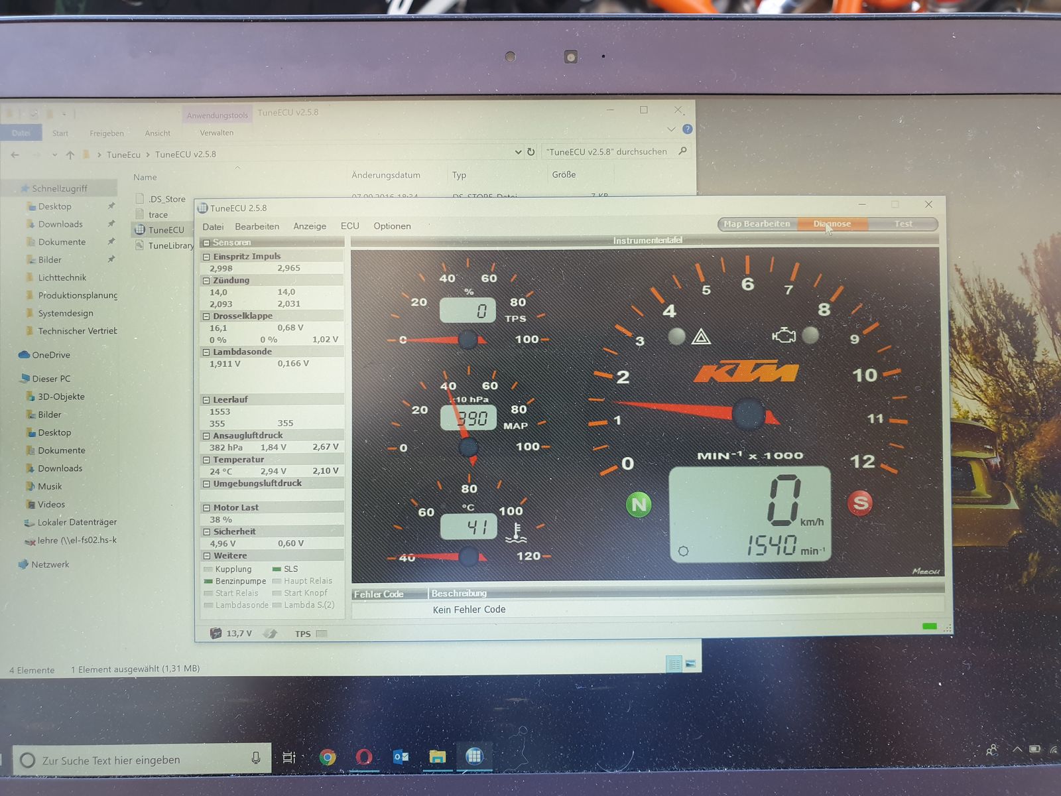
Task: Click the TPS status indicator box
Action: coord(322,634)
